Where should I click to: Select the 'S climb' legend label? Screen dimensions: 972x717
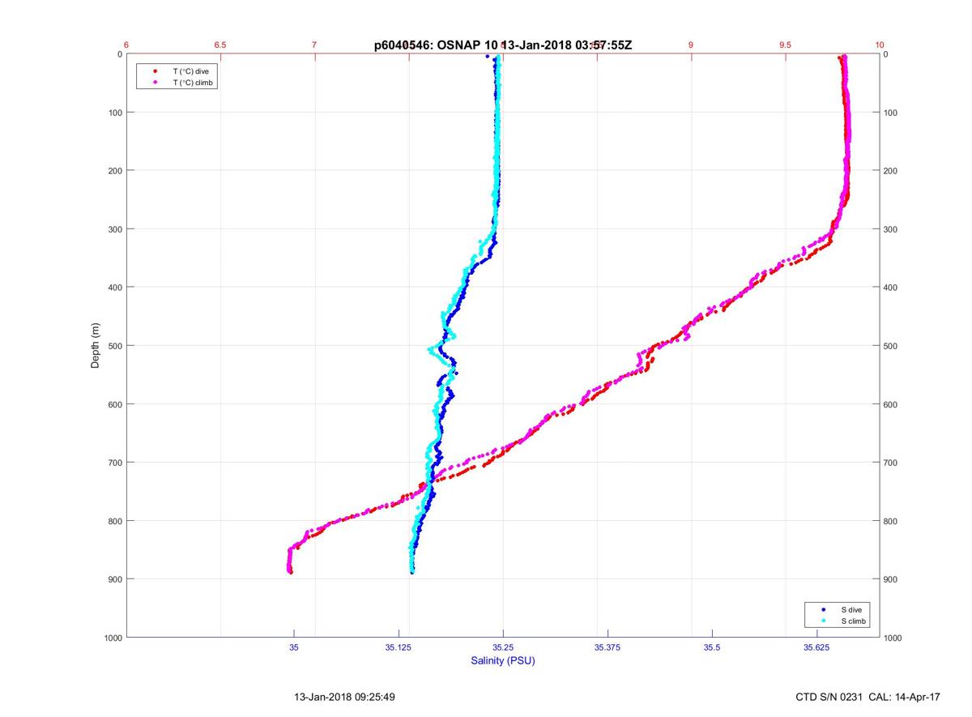tap(854, 621)
